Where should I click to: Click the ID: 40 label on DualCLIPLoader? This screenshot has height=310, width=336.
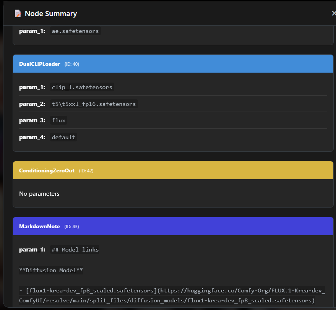72,64
